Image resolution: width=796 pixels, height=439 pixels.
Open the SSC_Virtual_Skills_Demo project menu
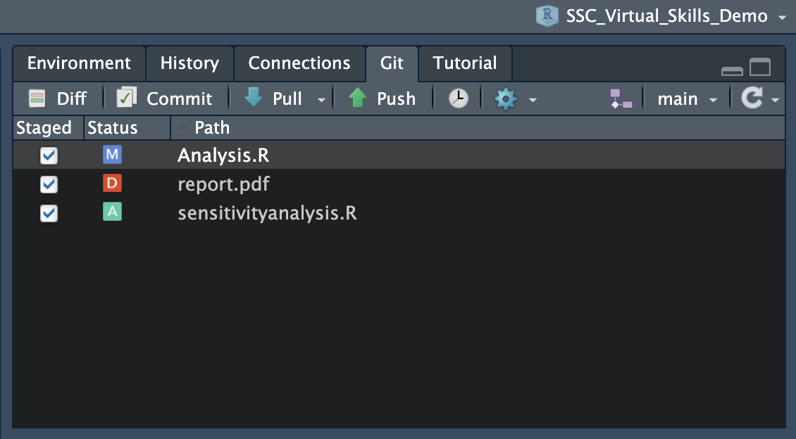660,16
